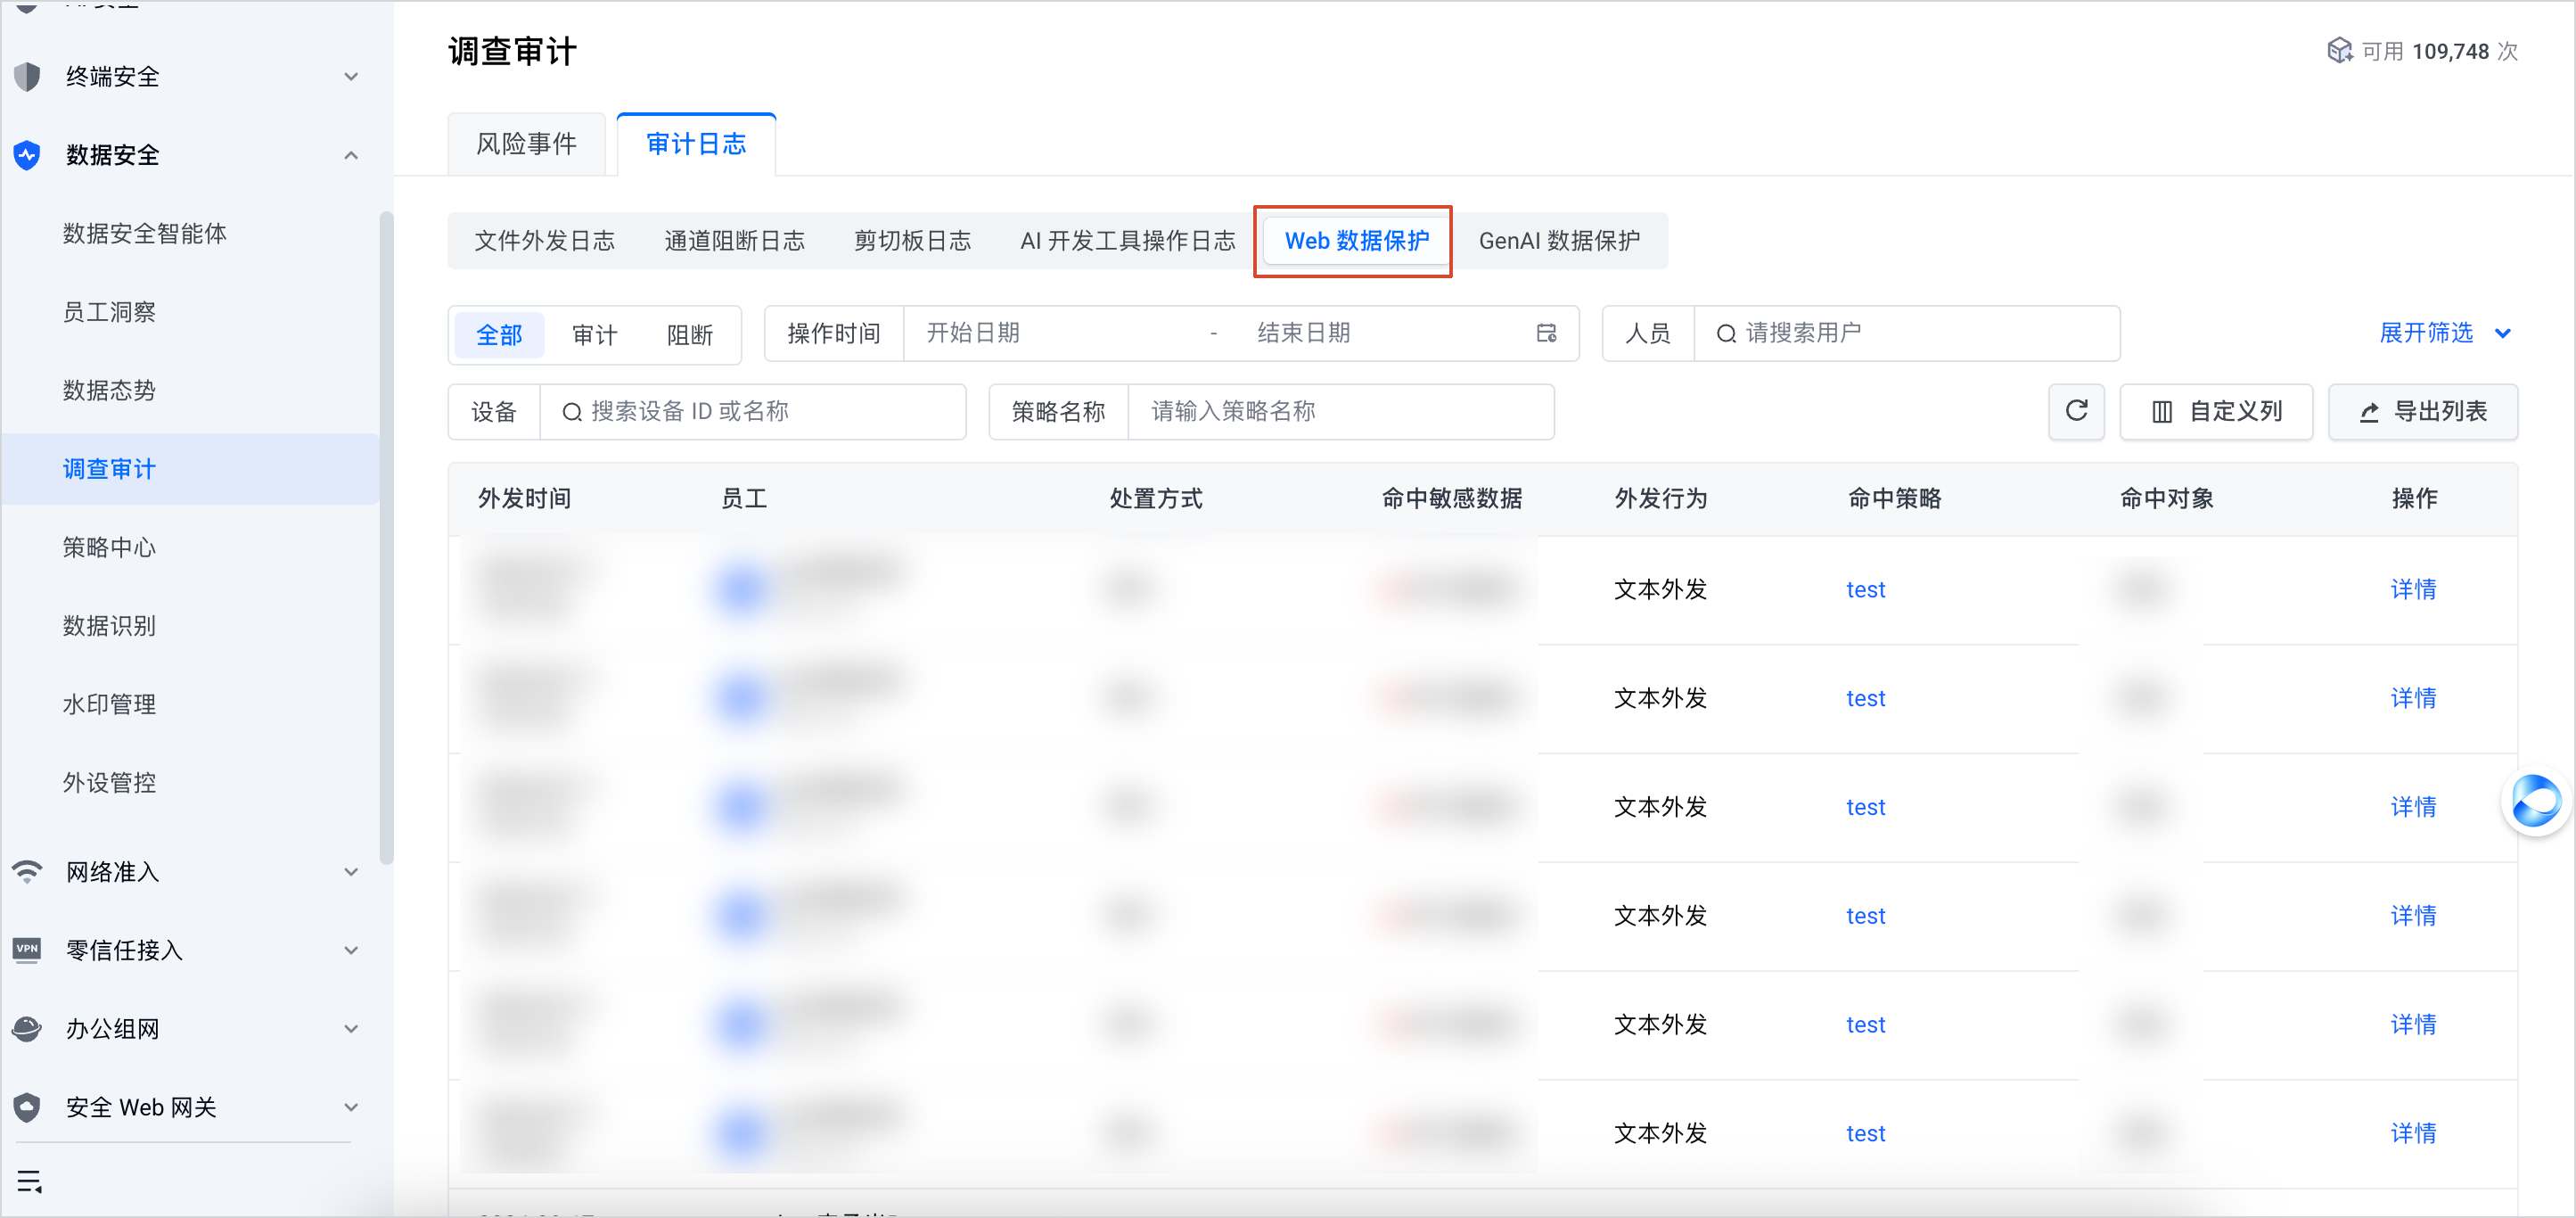Click the 网络准入 wifi icon
The width and height of the screenshot is (2576, 1218).
(x=27, y=871)
